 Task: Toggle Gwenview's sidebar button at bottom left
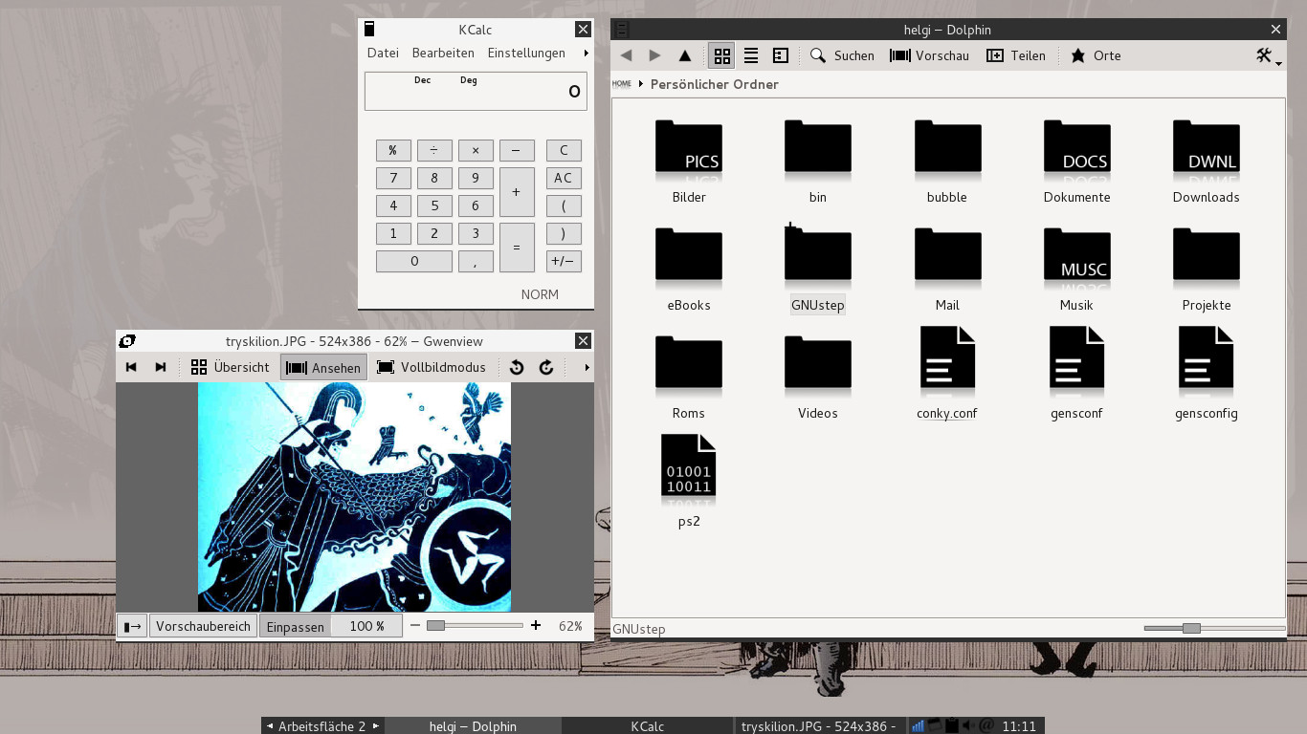pyautogui.click(x=132, y=626)
